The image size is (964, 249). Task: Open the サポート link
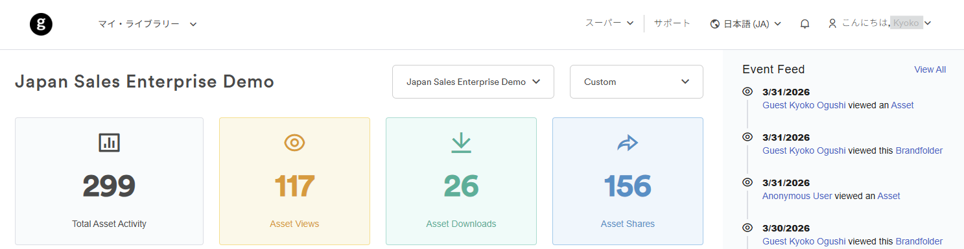pyautogui.click(x=672, y=23)
